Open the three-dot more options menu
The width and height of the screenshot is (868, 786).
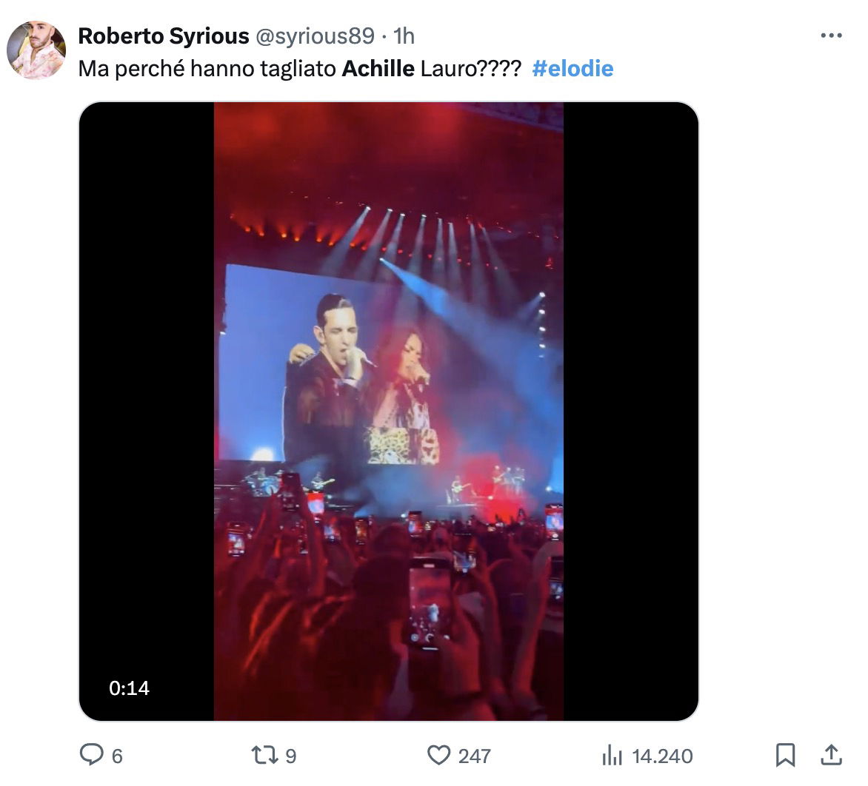832,36
